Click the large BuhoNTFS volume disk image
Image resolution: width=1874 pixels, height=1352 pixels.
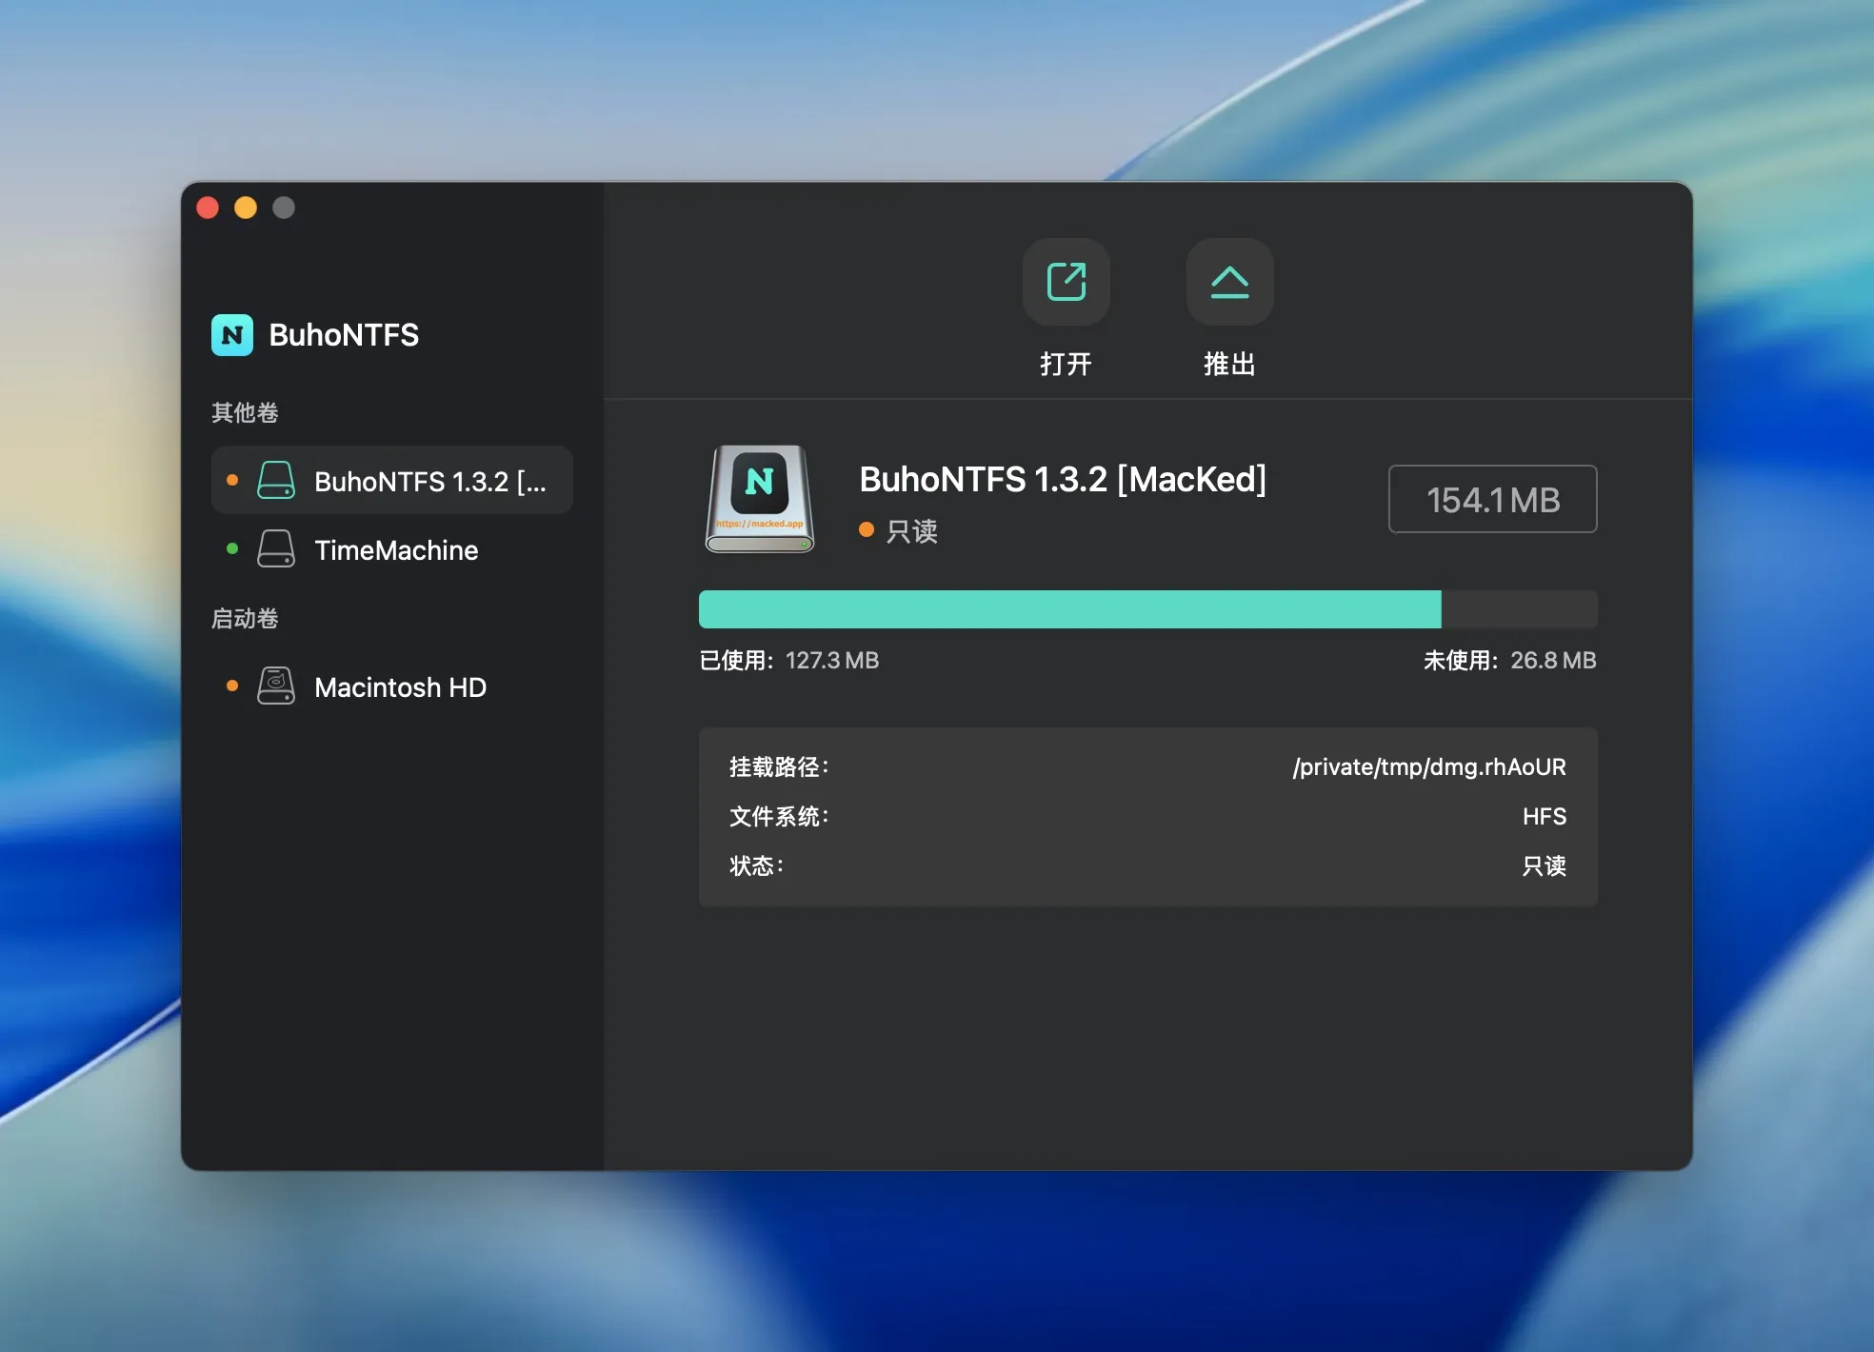click(x=760, y=499)
